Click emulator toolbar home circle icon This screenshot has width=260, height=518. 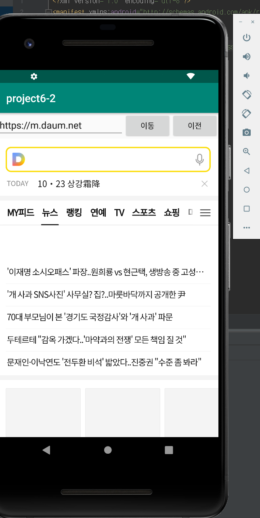pos(246,190)
